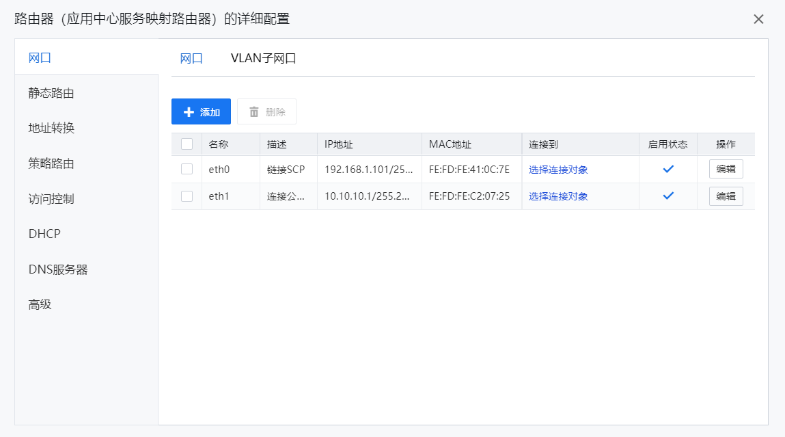Switch to the VLAN子网口 tab
Viewport: 785px width, 437px height.
pos(263,59)
